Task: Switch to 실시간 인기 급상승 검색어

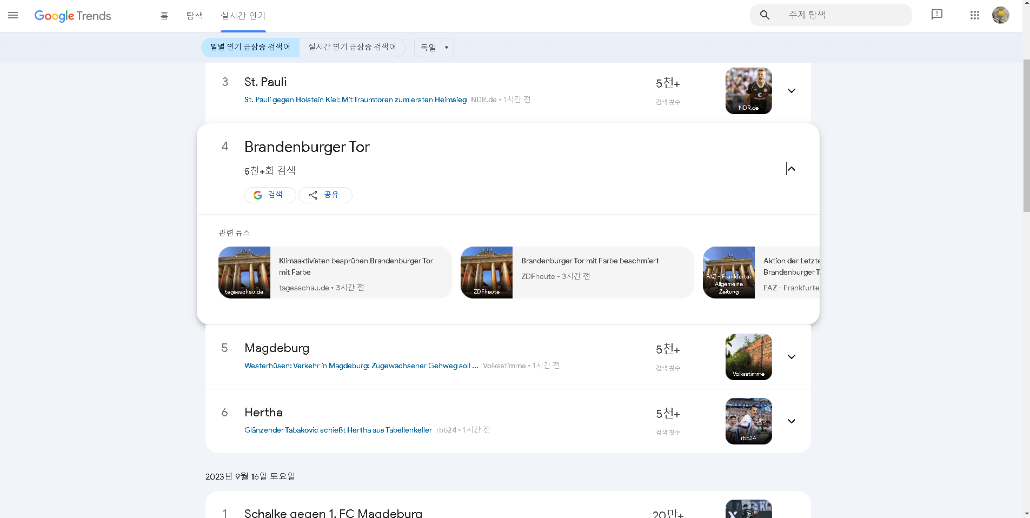Action: pyautogui.click(x=352, y=47)
